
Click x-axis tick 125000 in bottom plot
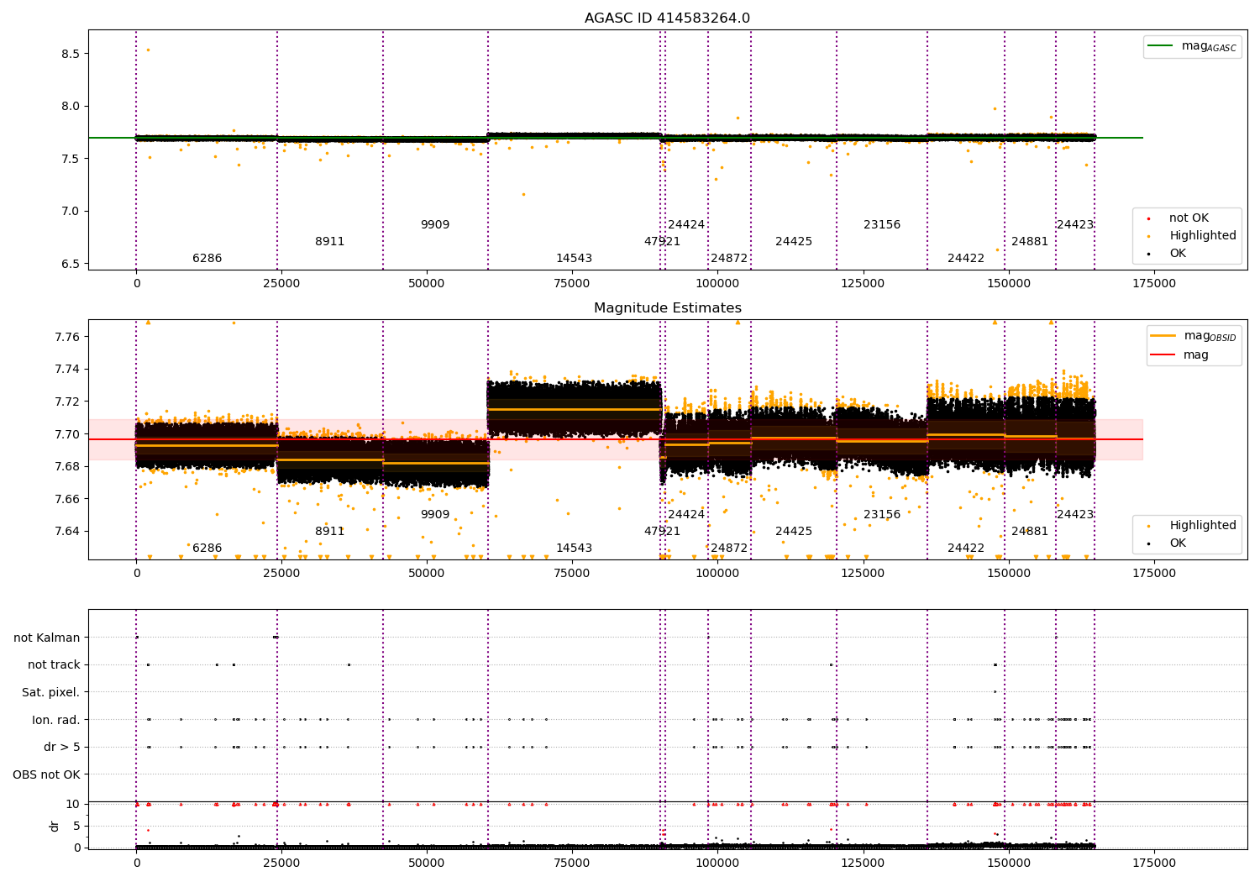pos(863,864)
